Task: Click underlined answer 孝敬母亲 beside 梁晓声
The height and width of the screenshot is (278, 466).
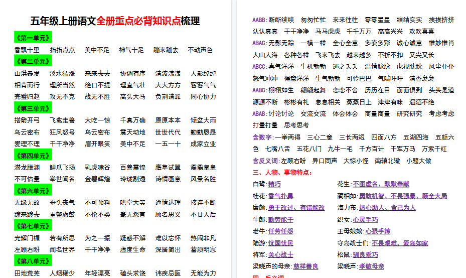Action: [x=372, y=266]
